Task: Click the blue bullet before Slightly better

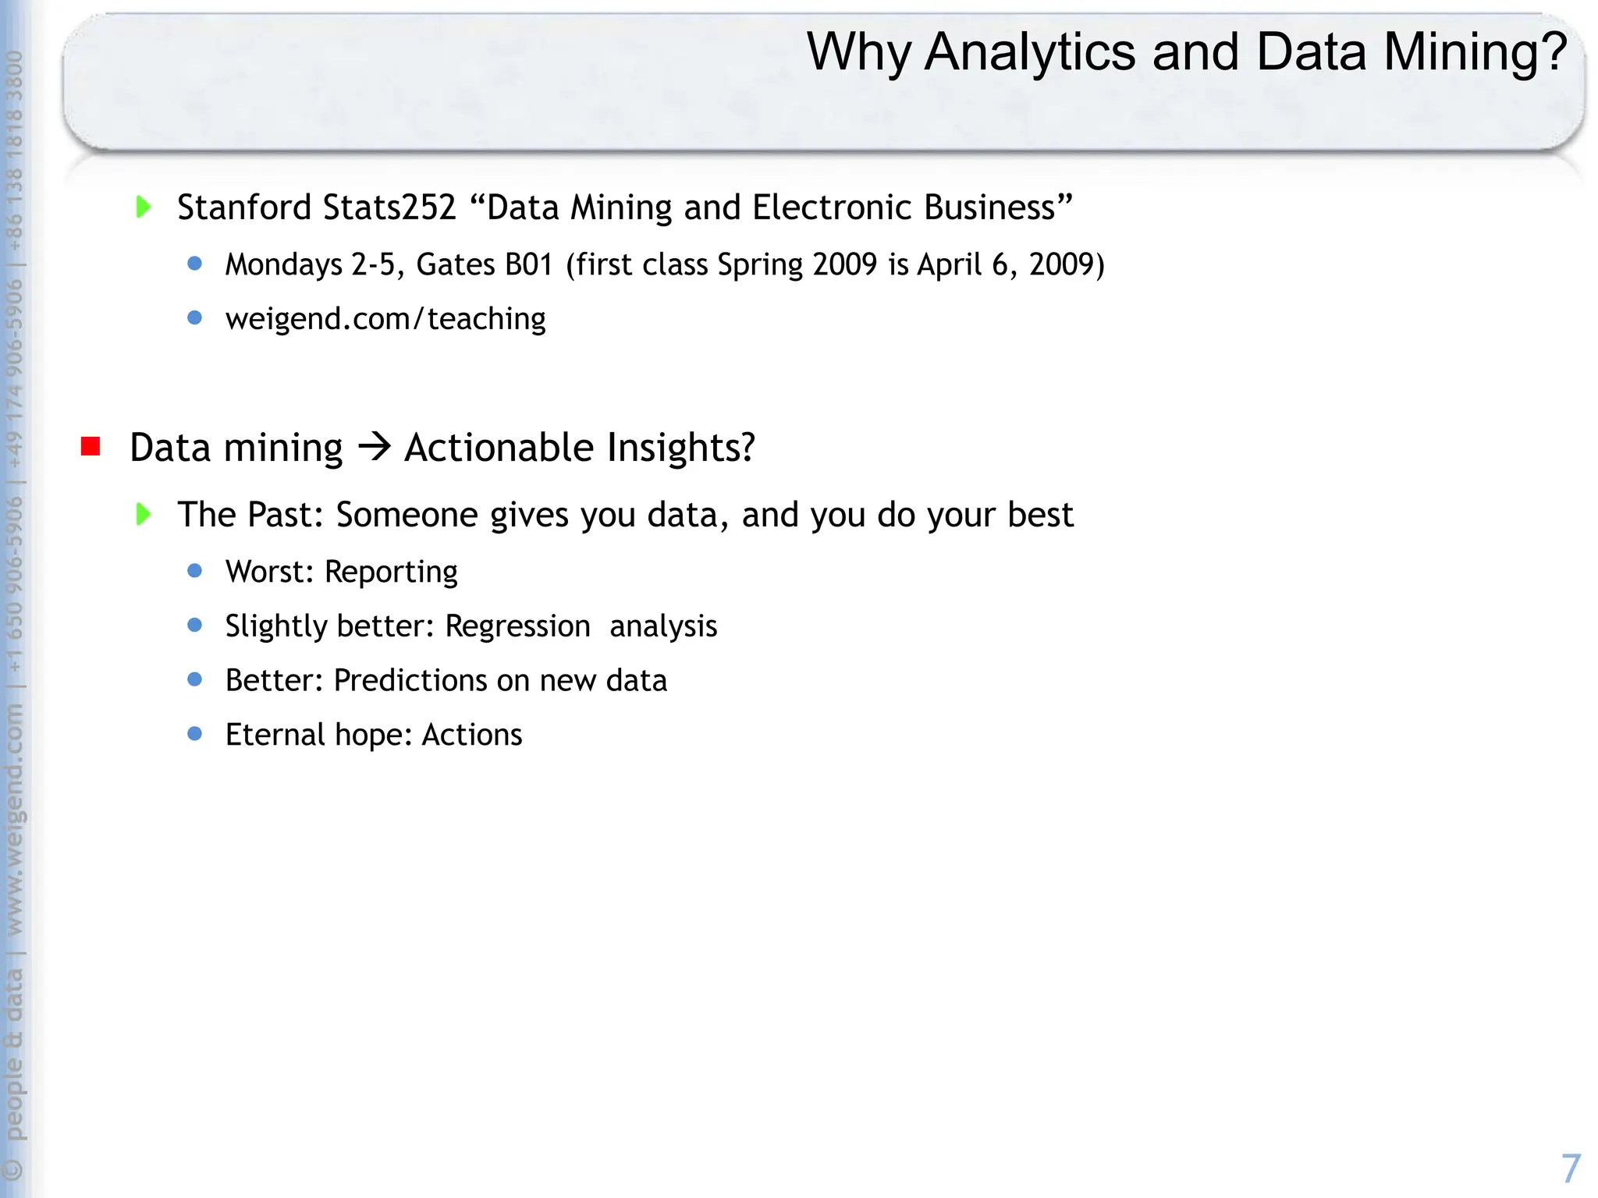Action: tap(195, 626)
